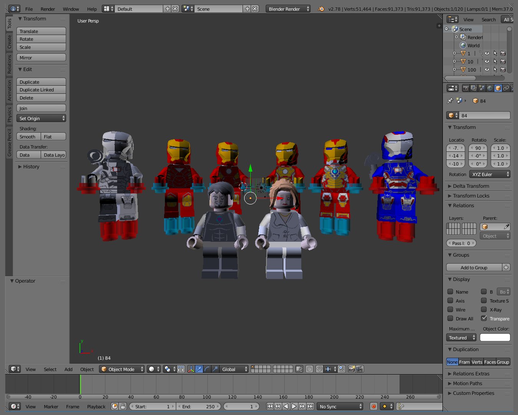
Task: Select the Translate manipulator arrow icon
Action: (199, 369)
